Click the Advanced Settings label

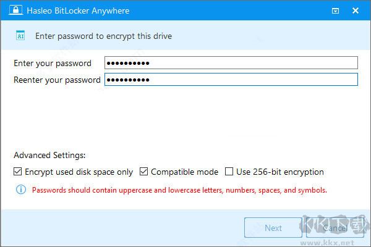click(x=49, y=156)
